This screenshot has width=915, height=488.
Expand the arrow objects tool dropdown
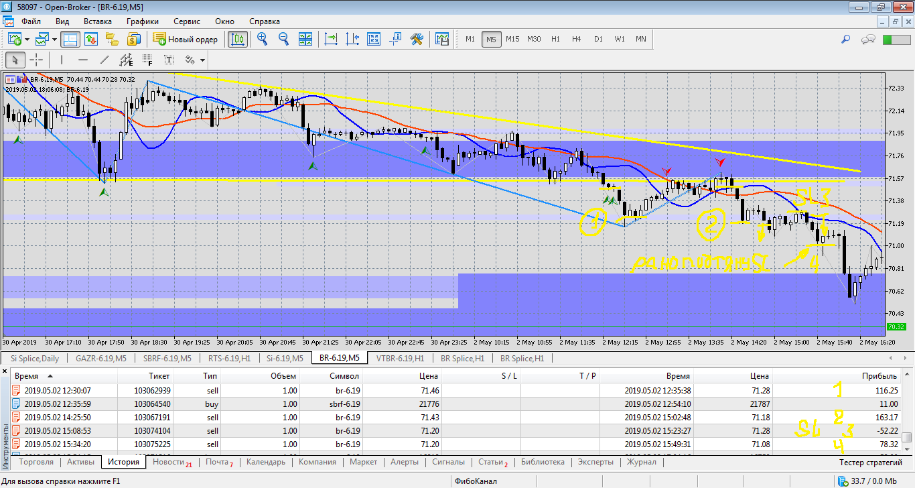tap(202, 60)
